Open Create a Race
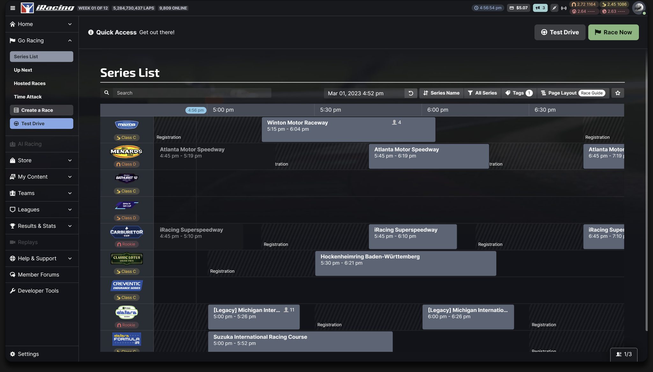 pyautogui.click(x=41, y=110)
